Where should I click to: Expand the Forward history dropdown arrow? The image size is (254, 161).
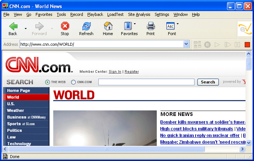[x=52, y=29]
